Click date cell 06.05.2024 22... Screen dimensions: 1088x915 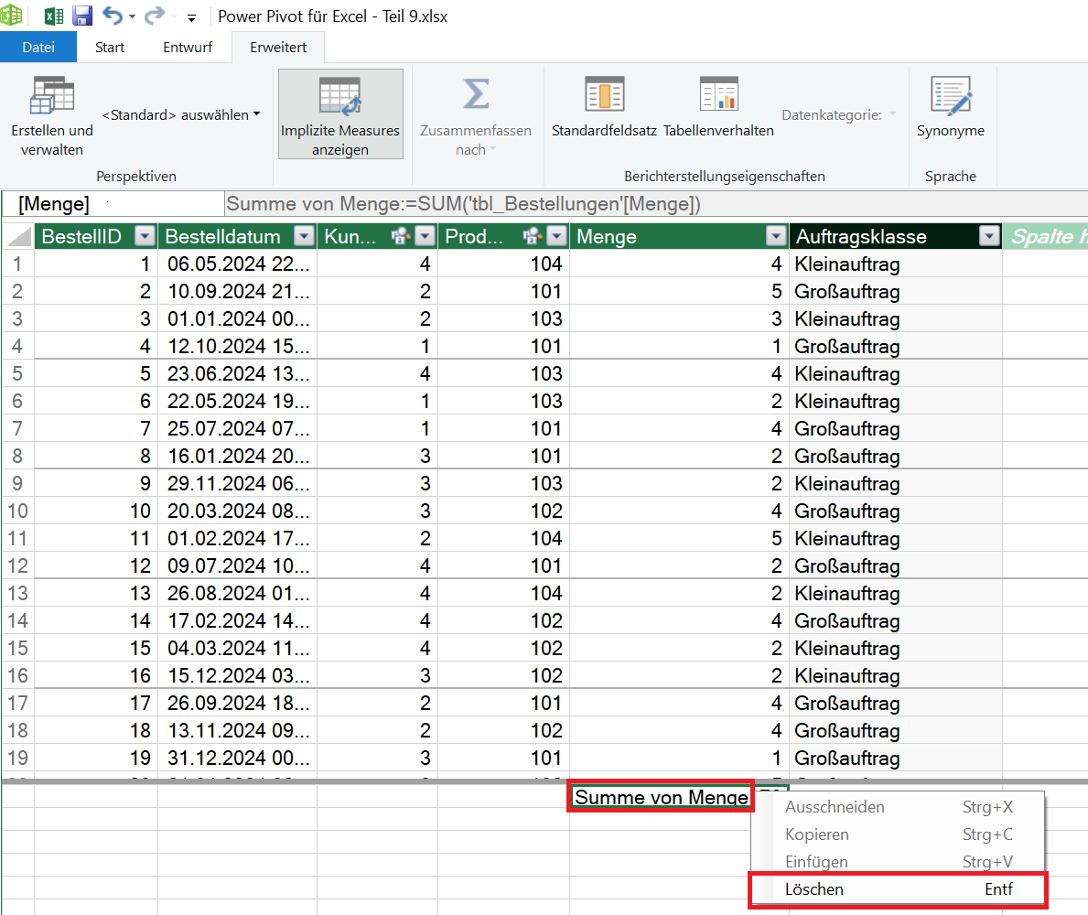pos(238,264)
